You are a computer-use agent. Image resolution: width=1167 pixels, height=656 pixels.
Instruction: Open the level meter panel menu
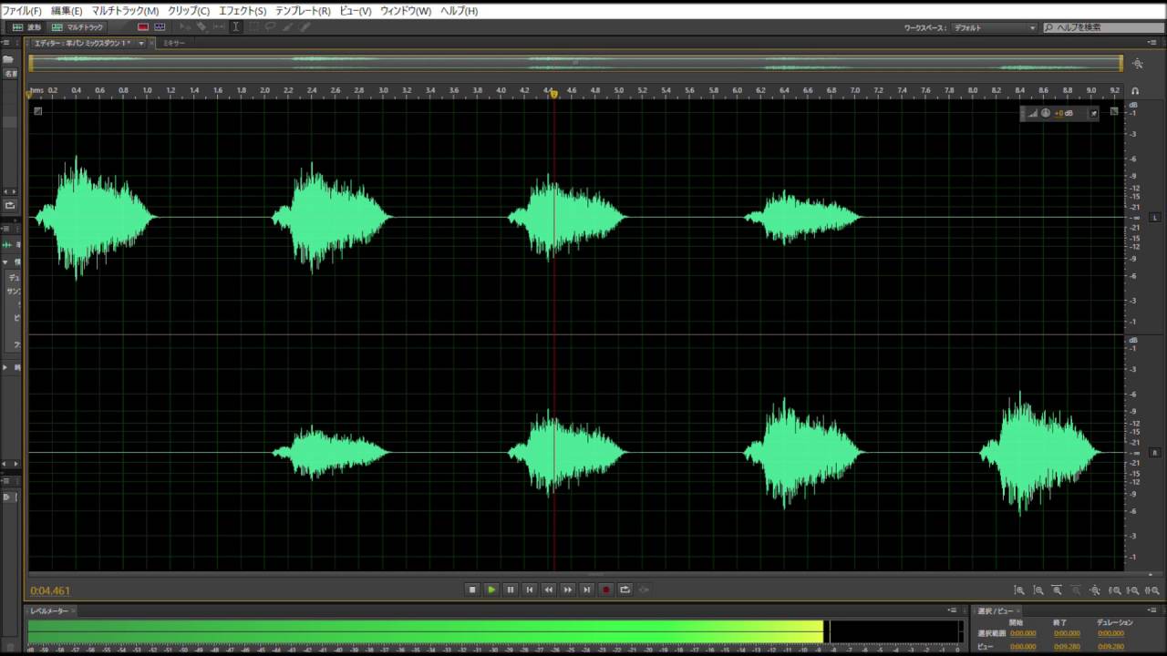(954, 610)
